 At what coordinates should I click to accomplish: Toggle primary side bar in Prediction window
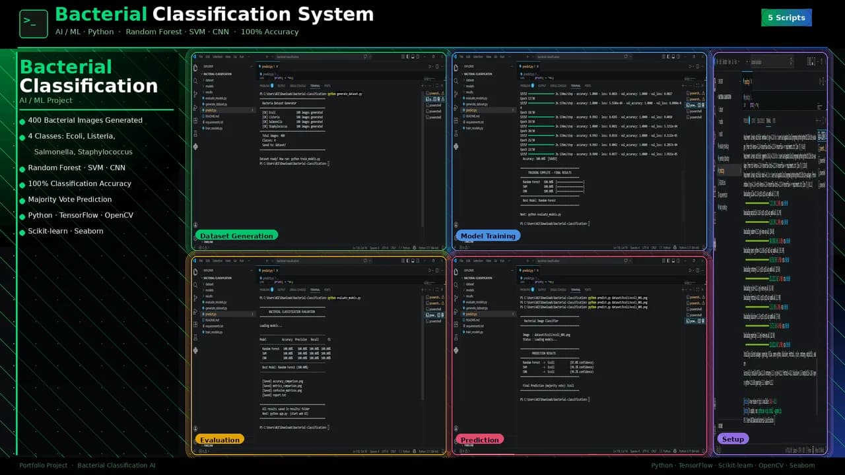point(667,260)
